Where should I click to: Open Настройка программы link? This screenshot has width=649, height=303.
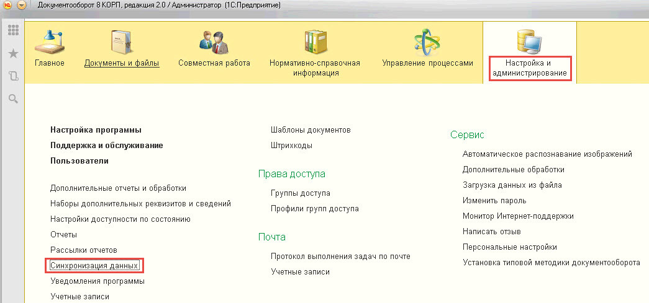click(96, 130)
